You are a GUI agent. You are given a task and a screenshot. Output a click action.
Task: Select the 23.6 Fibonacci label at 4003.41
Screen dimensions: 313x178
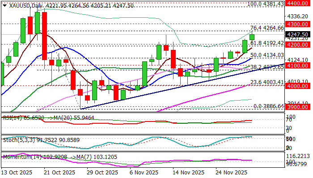pyautogui.click(x=267, y=82)
